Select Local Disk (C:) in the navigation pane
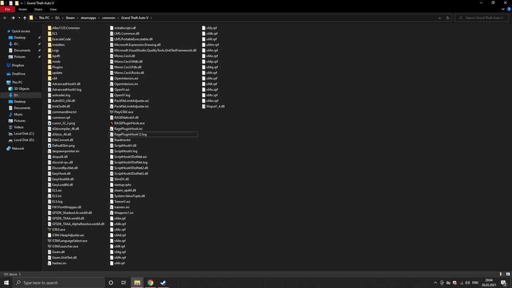The width and height of the screenshot is (512, 288). (24, 134)
